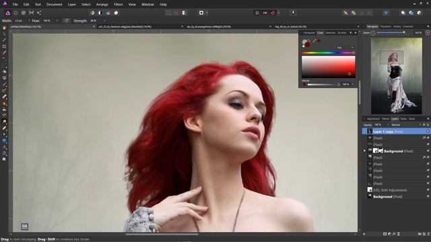Open the Width value dropdown

point(29,21)
